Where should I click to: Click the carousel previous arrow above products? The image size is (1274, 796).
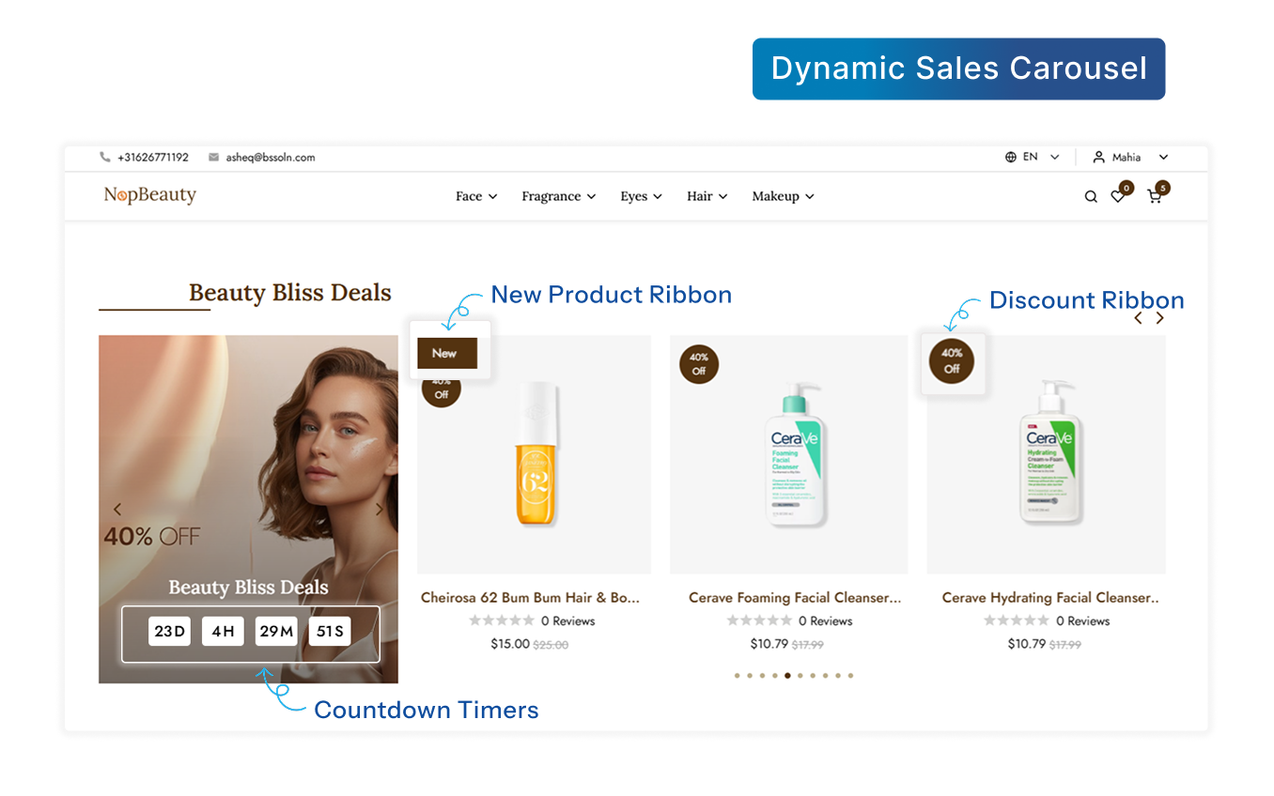pos(1138,318)
